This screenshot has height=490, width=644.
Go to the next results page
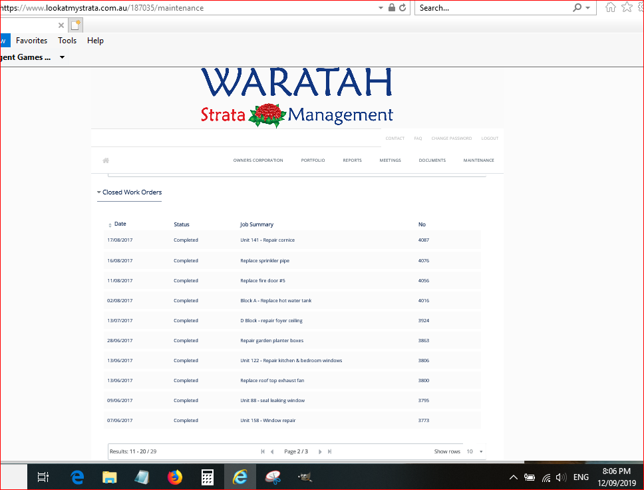coord(320,451)
